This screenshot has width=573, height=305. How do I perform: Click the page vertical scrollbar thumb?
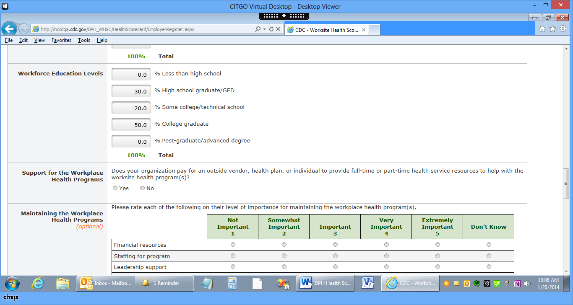566,184
